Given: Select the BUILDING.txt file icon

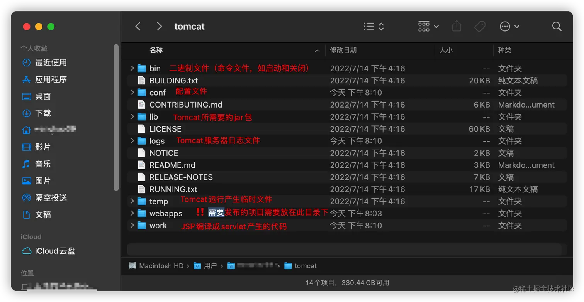Looking at the screenshot, I should tap(142, 81).
